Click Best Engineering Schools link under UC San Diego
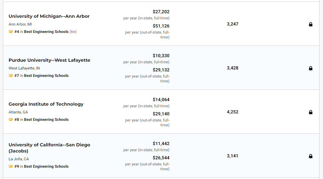 coord(46,166)
